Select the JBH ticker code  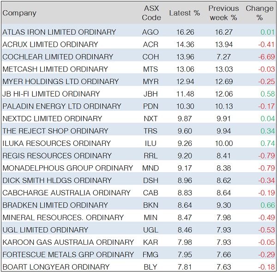click(x=151, y=94)
